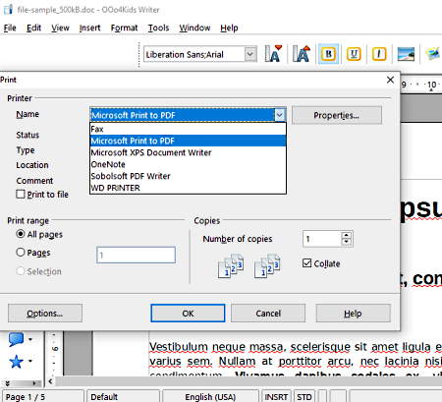
Task: Select highlighted Microsoft Print to PDF list entry
Action: pyautogui.click(x=188, y=141)
